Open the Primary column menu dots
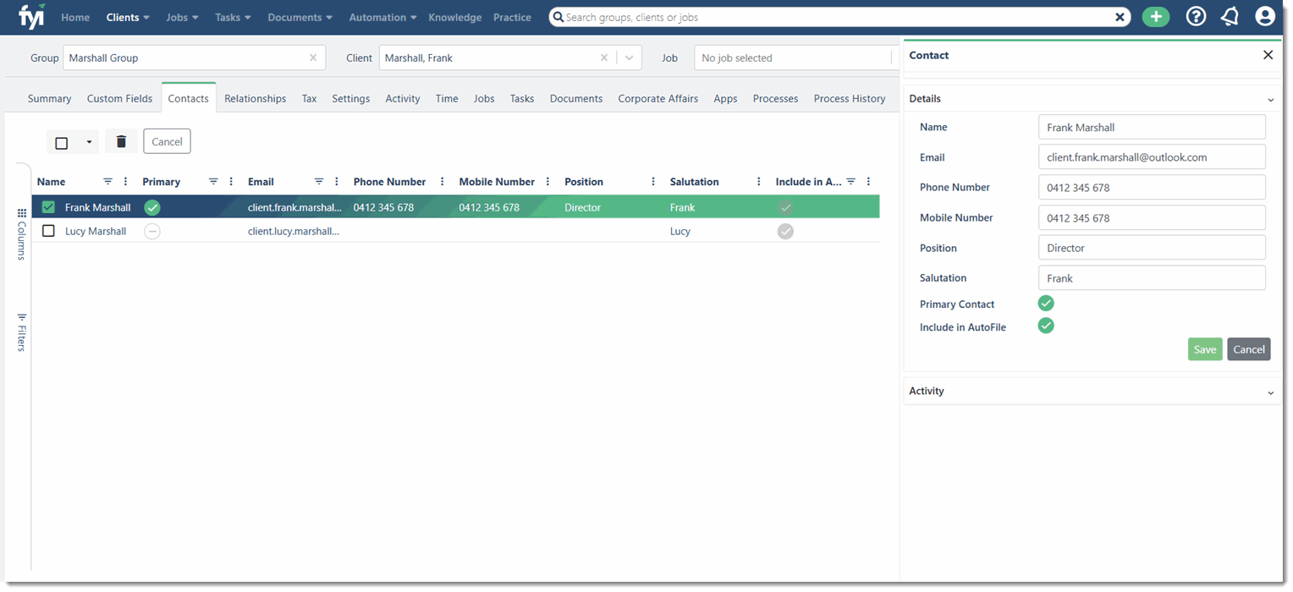This screenshot has height=592, width=1293. 232,182
